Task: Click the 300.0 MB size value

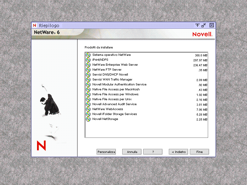Action: (201, 55)
